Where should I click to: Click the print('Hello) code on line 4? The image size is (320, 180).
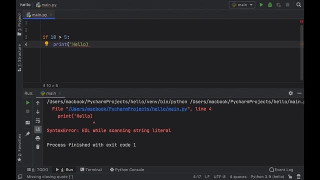point(70,44)
